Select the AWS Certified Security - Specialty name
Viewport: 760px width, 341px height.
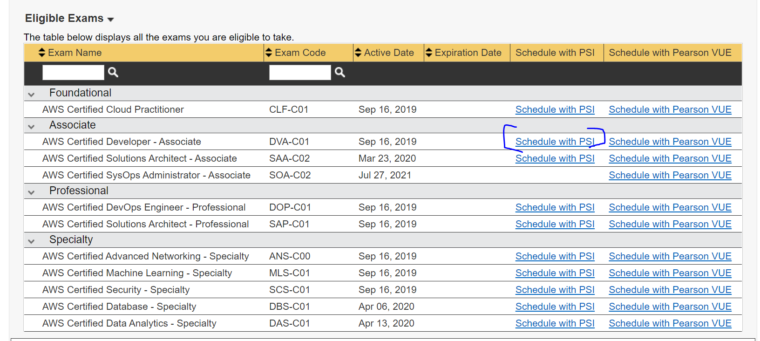pos(116,290)
